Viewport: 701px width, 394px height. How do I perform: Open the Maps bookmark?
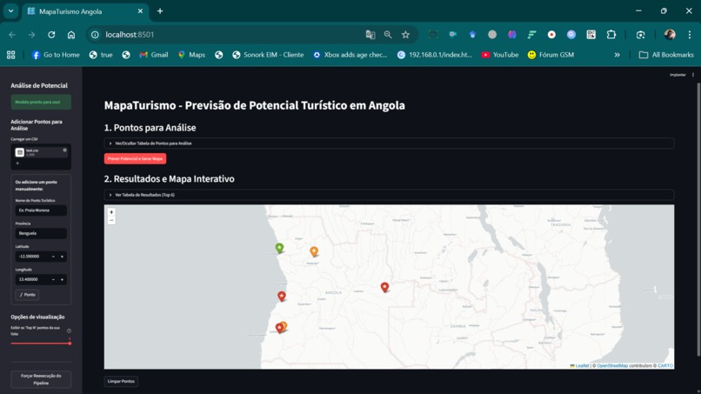coord(191,55)
